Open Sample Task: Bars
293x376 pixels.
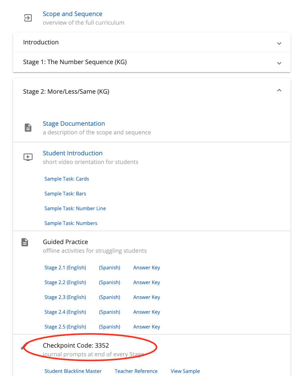point(65,194)
